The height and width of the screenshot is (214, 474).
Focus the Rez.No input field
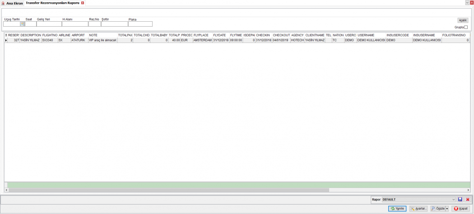tap(95, 24)
